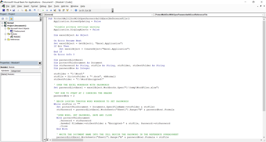Open Project Explorer from the toolbar icon
Image resolution: width=266 pixels, height=142 pixels.
click(x=59, y=10)
